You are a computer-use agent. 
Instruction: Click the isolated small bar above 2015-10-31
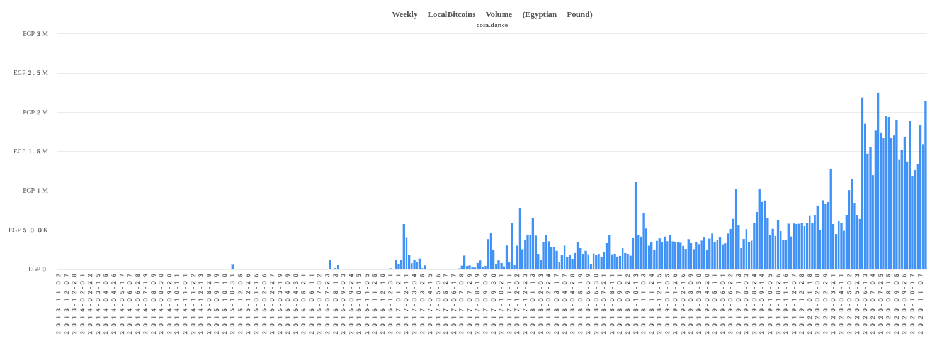pyautogui.click(x=232, y=267)
